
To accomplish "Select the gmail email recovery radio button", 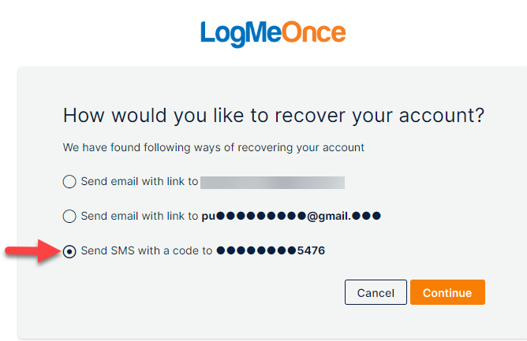I will coord(69,216).
